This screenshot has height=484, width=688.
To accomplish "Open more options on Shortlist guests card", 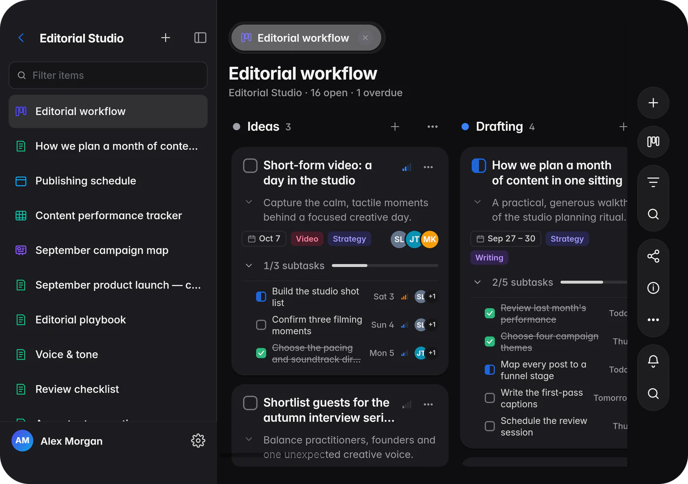I will (428, 404).
